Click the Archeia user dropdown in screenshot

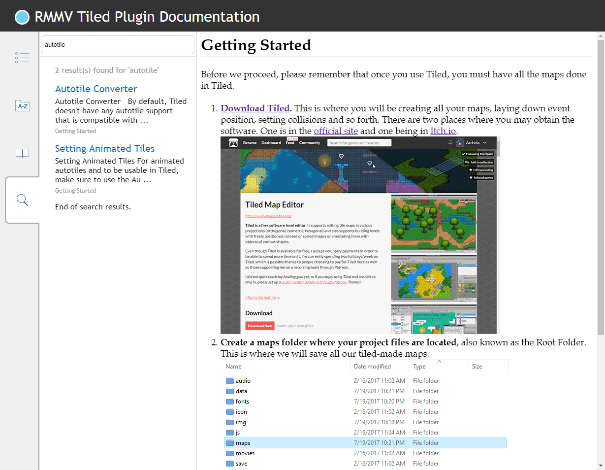tap(472, 143)
